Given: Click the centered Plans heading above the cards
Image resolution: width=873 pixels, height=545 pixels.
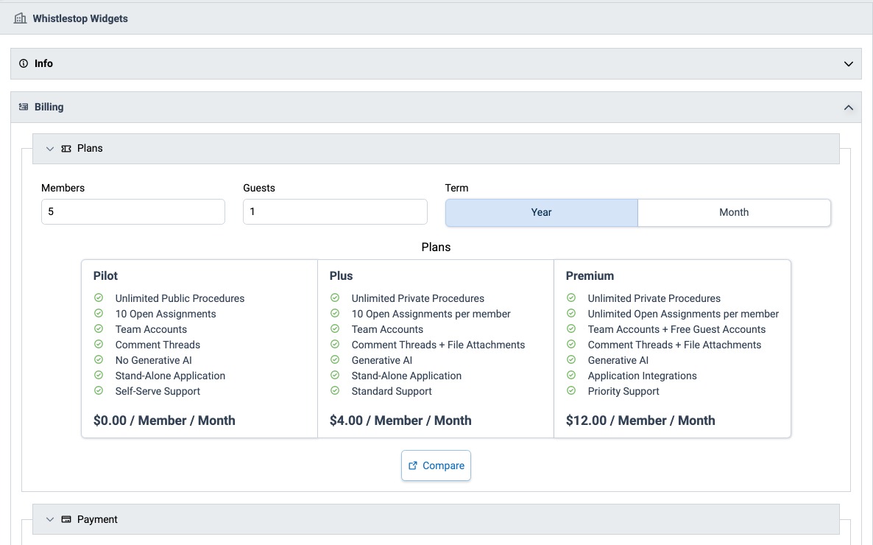Looking at the screenshot, I should [436, 247].
